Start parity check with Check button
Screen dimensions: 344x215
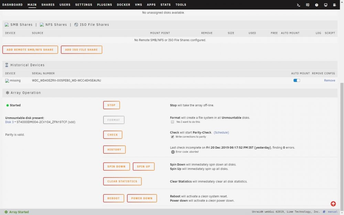[112, 135]
